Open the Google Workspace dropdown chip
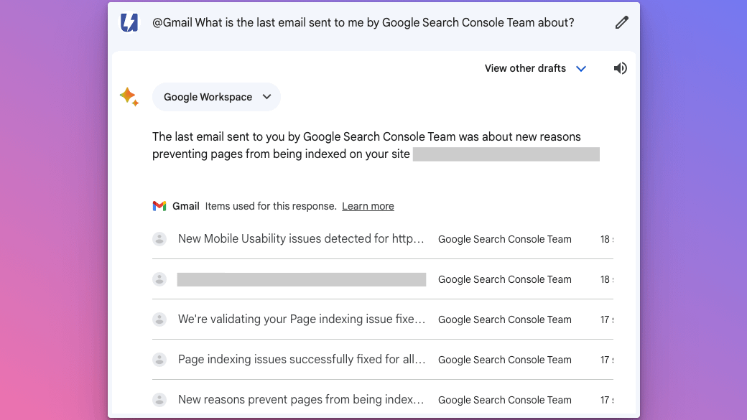The width and height of the screenshot is (747, 420). click(216, 97)
